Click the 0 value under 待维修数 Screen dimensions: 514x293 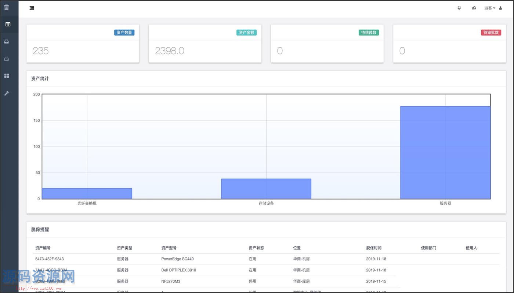[x=280, y=51]
